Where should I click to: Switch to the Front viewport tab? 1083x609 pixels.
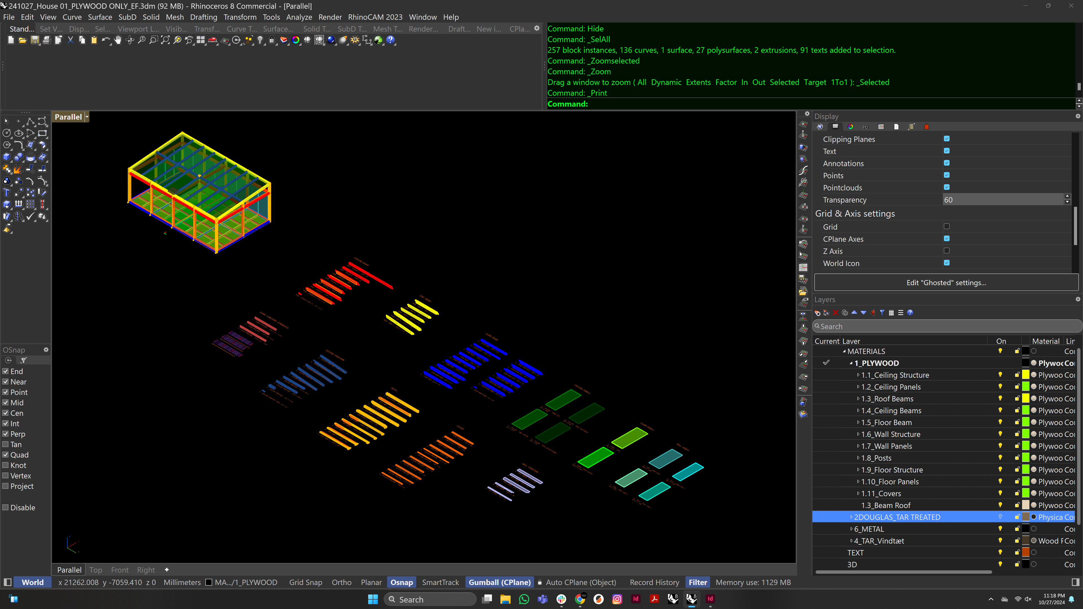(120, 570)
